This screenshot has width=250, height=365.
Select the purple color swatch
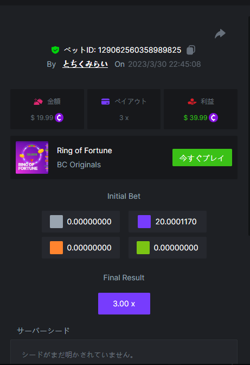(144, 222)
